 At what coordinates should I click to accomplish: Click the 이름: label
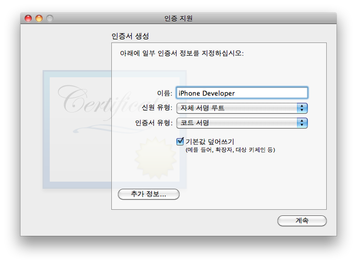[165, 93]
